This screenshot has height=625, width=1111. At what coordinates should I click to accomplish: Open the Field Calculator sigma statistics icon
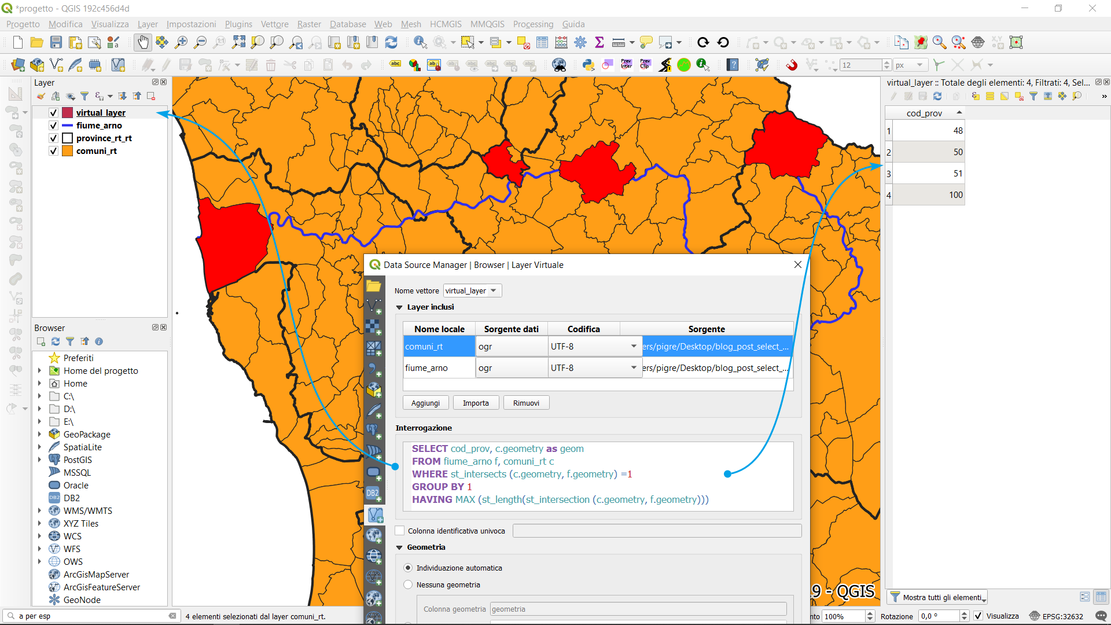pyautogui.click(x=599, y=42)
